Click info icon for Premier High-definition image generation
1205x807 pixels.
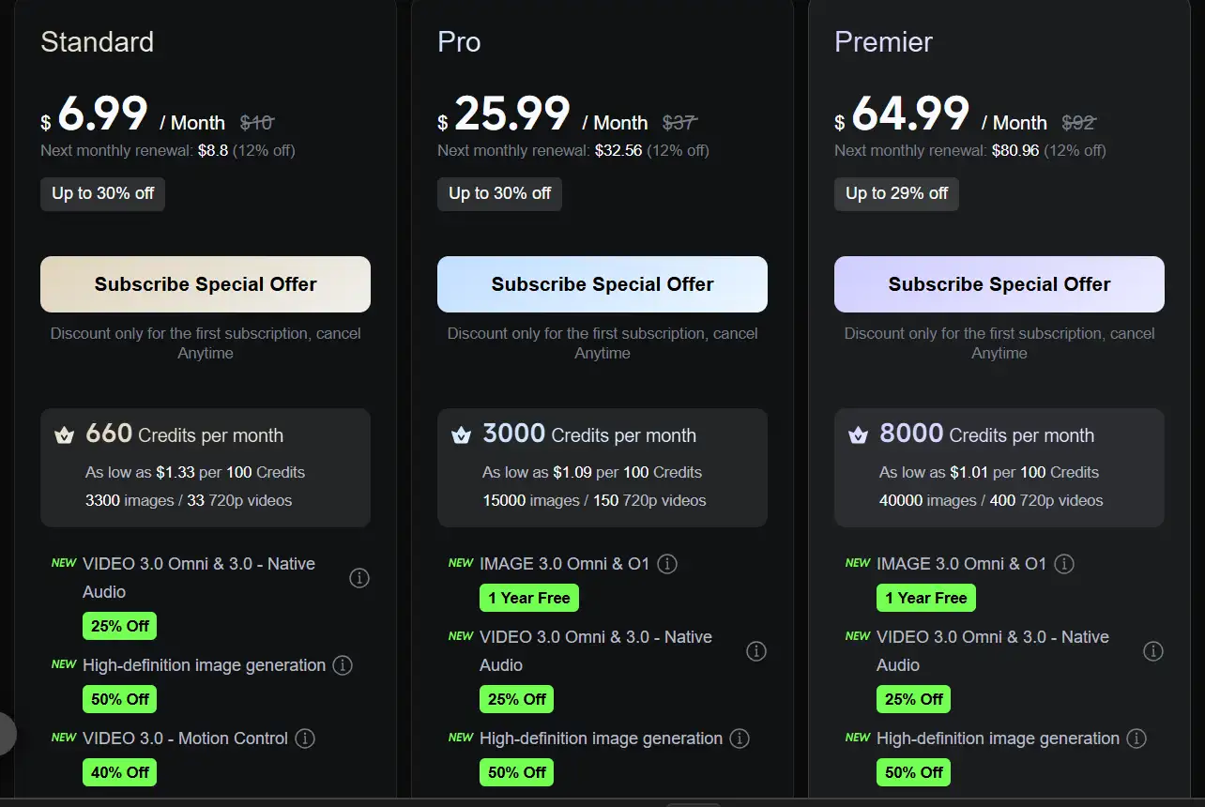click(x=1136, y=738)
